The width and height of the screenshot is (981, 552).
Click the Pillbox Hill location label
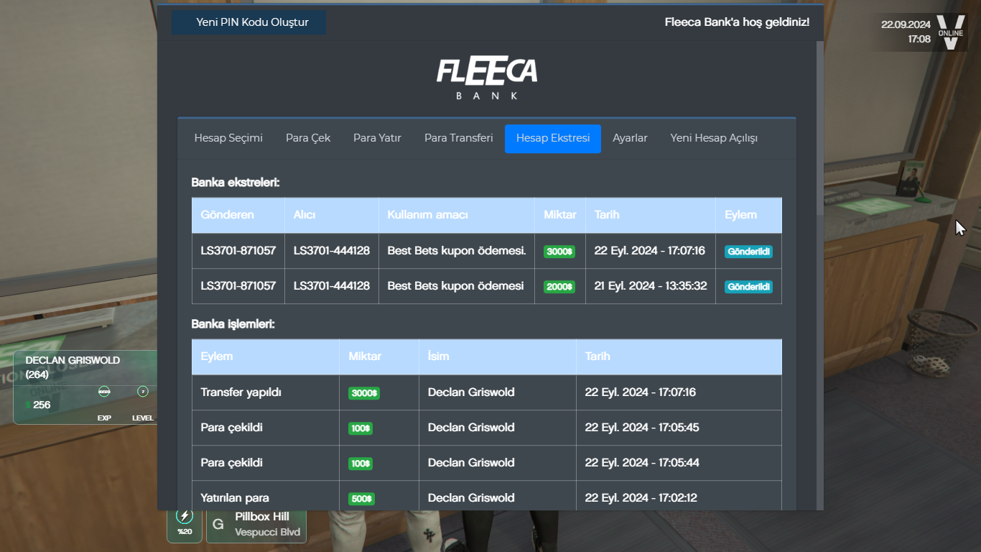tap(262, 517)
